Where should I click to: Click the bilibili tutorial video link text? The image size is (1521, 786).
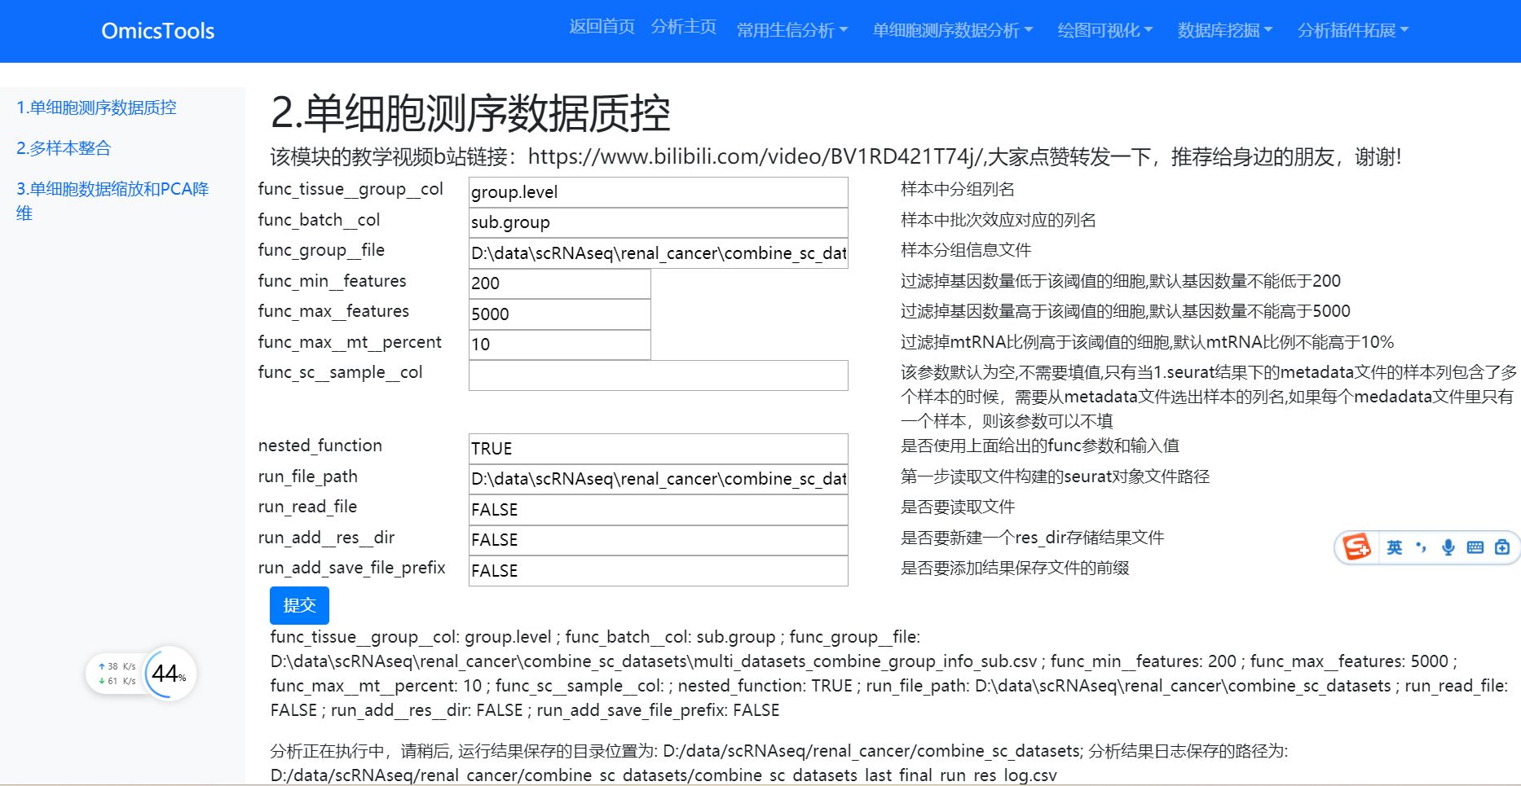pyautogui.click(x=755, y=156)
